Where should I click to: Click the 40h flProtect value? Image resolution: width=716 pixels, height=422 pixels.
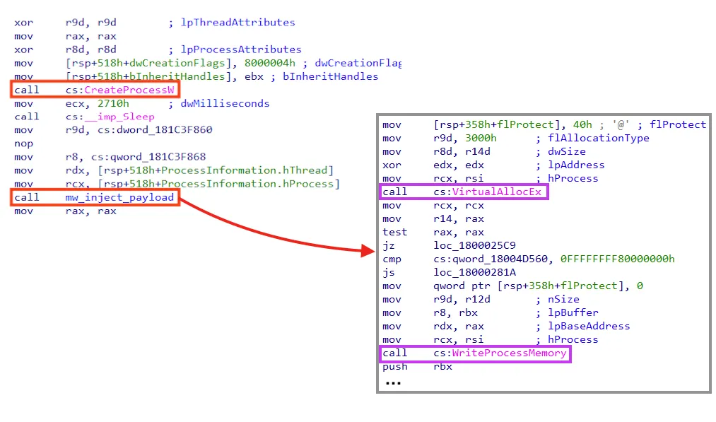click(x=582, y=124)
